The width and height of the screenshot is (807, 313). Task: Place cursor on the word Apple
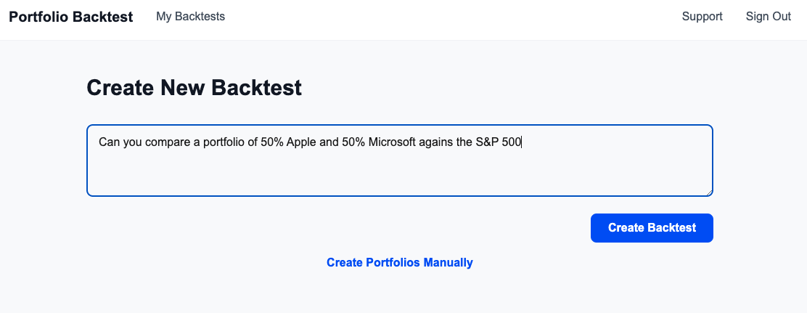[x=301, y=142]
